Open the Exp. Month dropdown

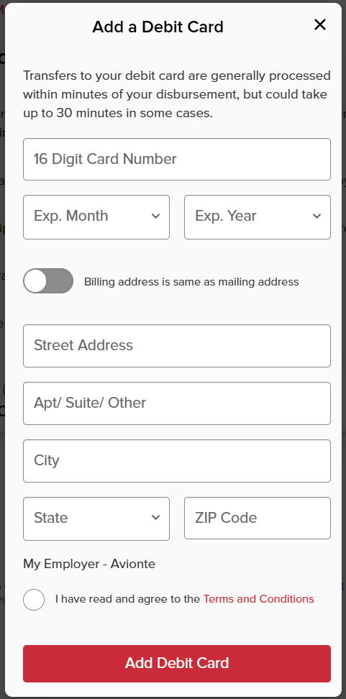click(x=96, y=217)
